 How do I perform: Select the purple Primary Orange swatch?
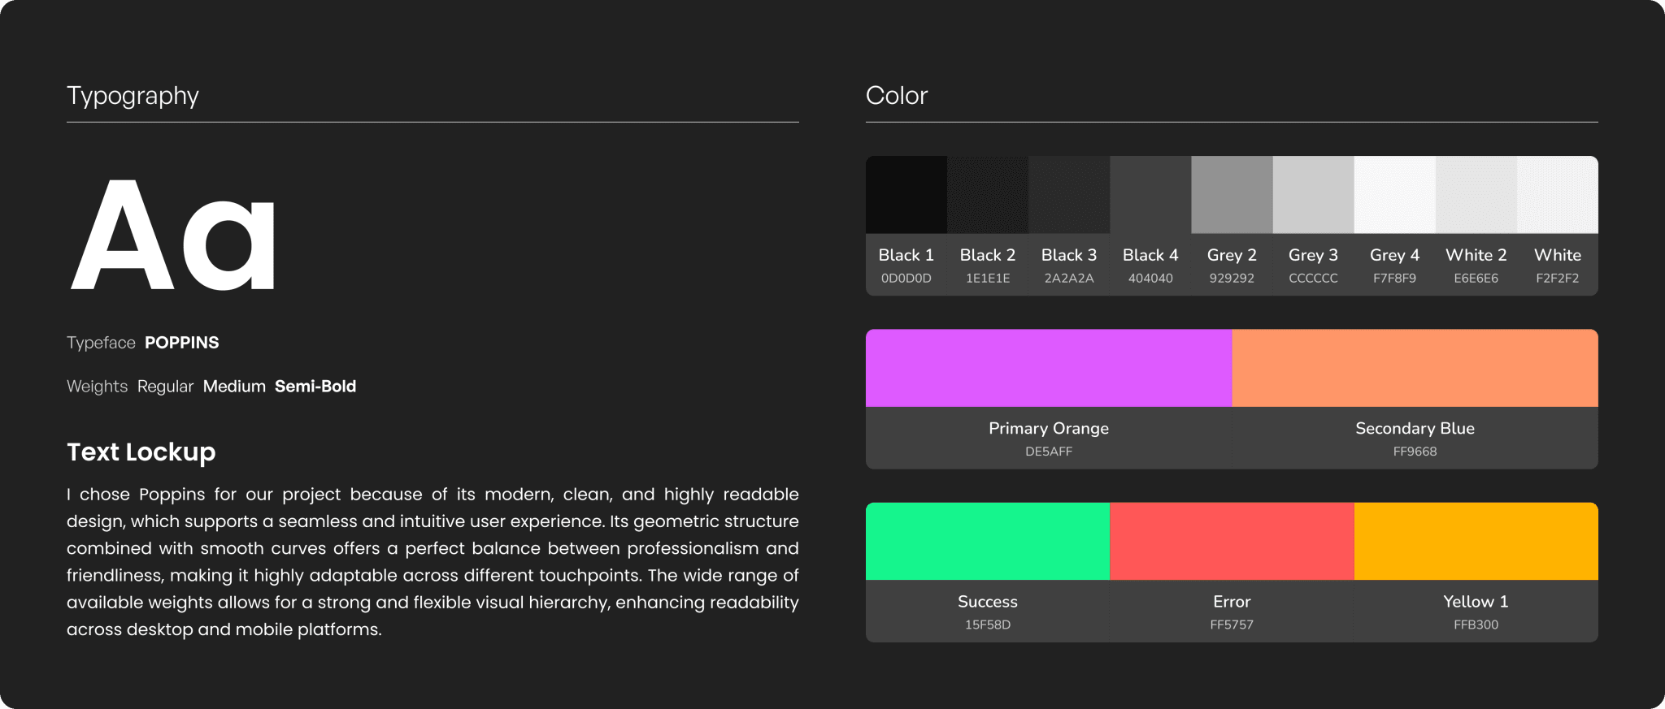click(x=1049, y=368)
